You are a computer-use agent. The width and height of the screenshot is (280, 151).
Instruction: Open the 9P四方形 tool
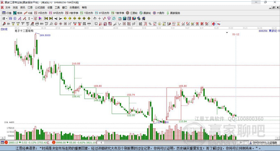pyautogui.click(x=56, y=13)
